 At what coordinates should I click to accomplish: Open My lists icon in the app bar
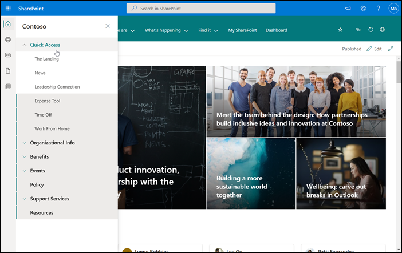click(x=8, y=86)
